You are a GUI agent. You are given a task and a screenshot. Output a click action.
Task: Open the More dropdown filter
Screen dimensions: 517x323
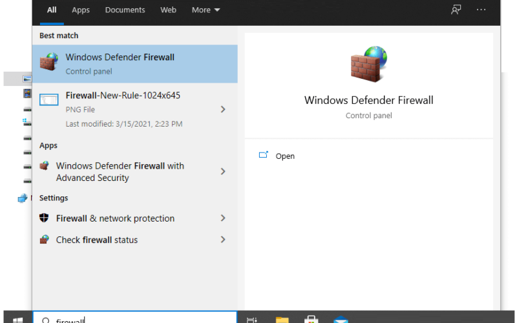click(x=206, y=10)
